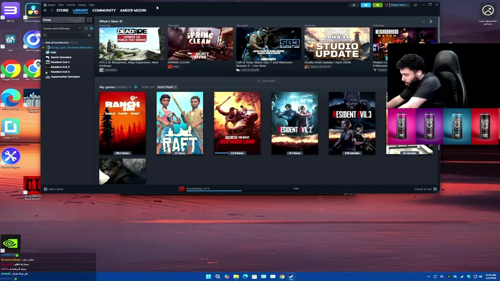Screen dimensions: 500x281
Task: Switch to the COMMUNITY tab
Action: point(104,11)
